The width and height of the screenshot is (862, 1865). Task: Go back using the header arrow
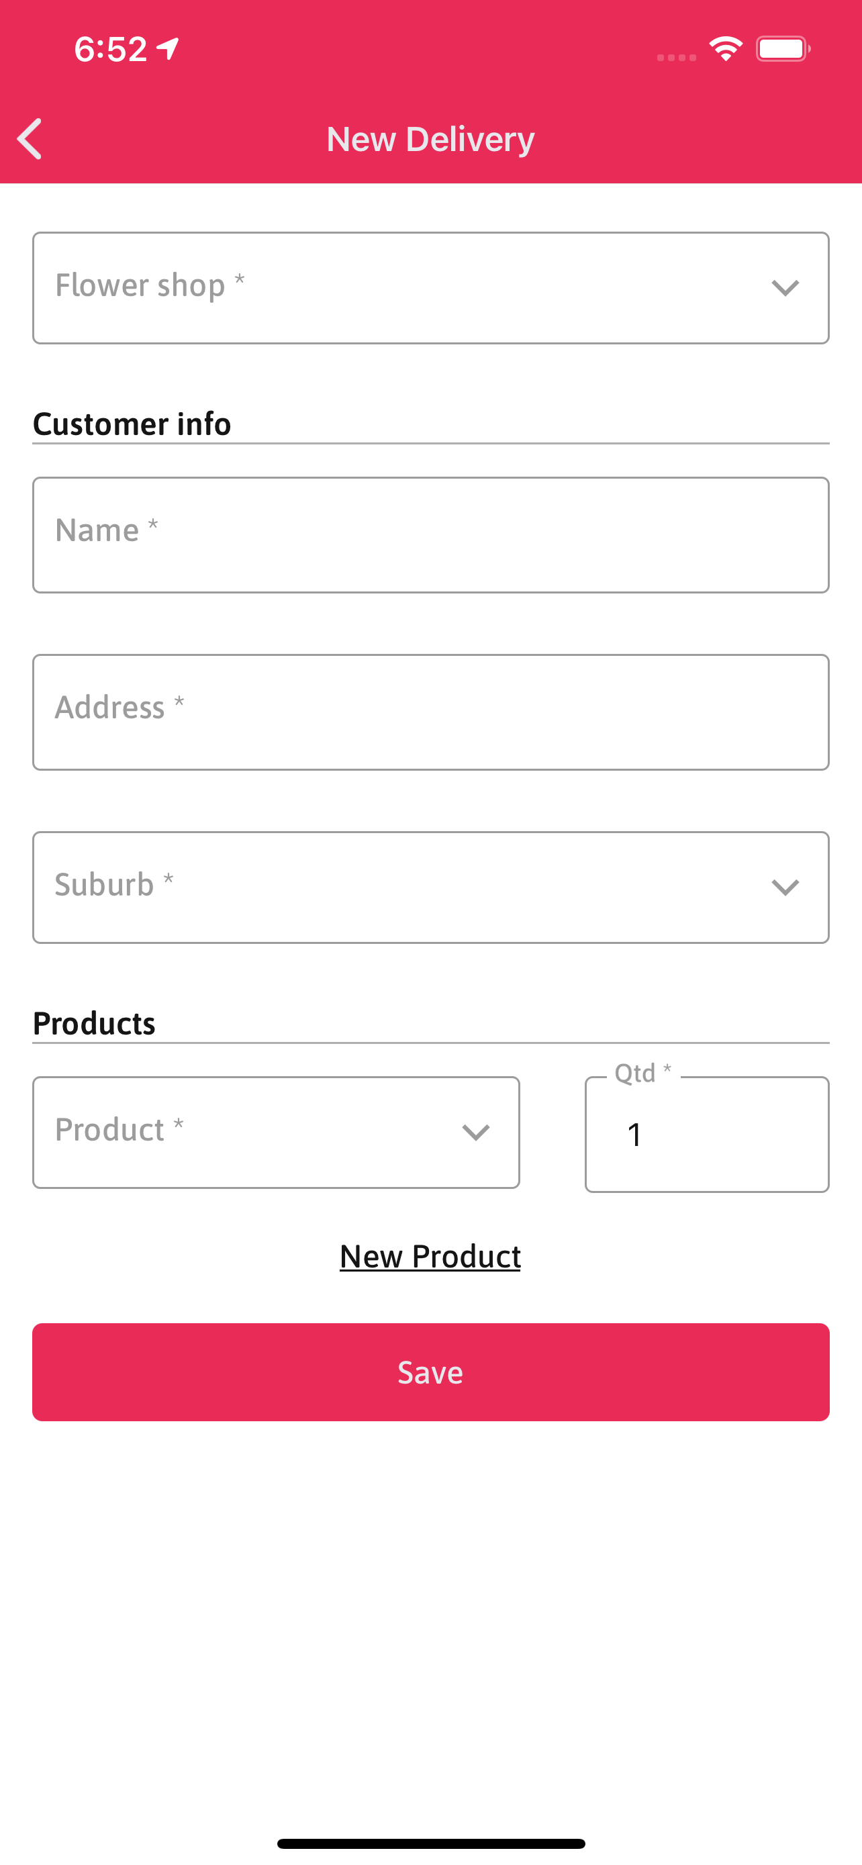(30, 138)
